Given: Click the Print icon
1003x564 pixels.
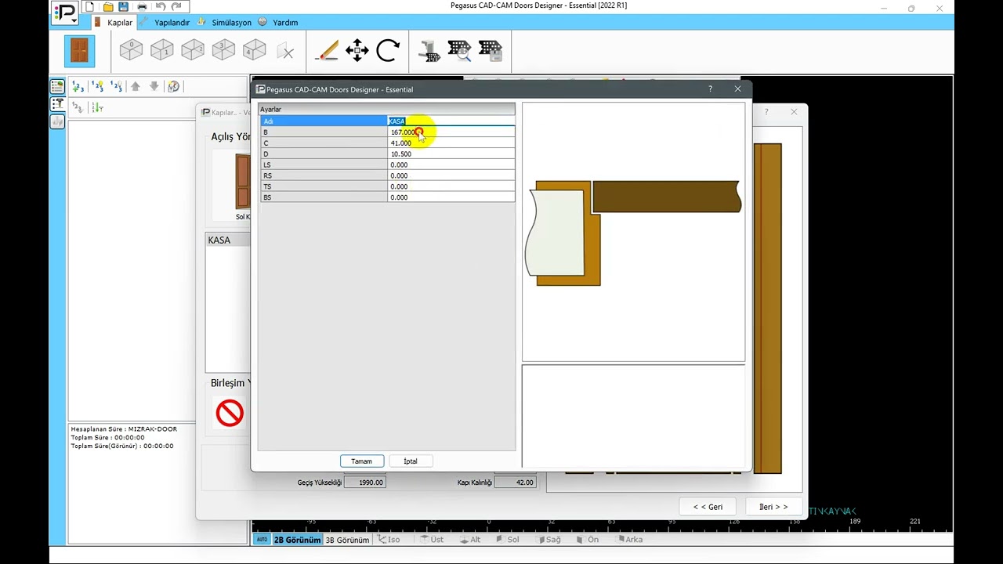Looking at the screenshot, I should 142,6.
